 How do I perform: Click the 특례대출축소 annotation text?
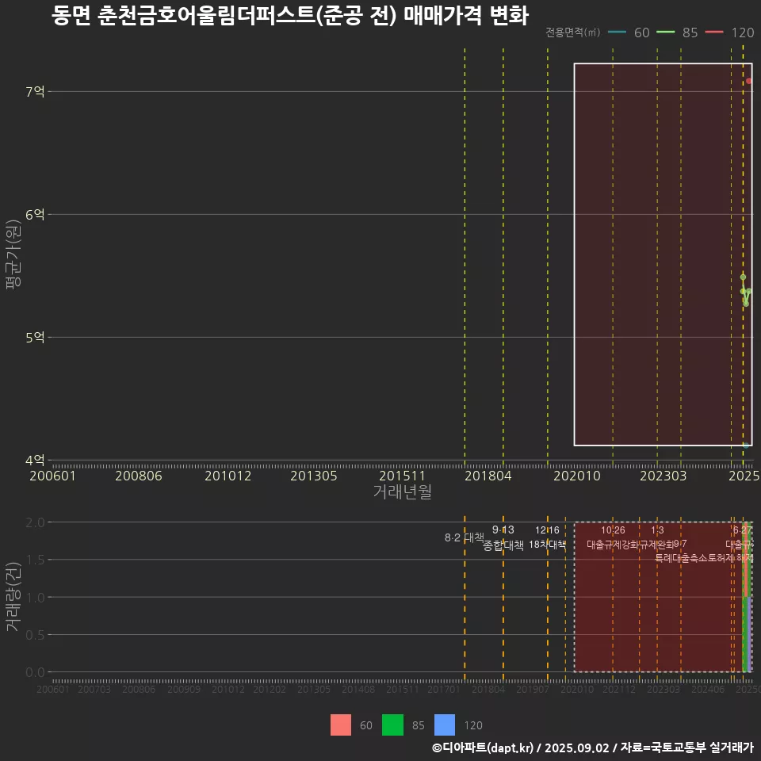(x=682, y=558)
